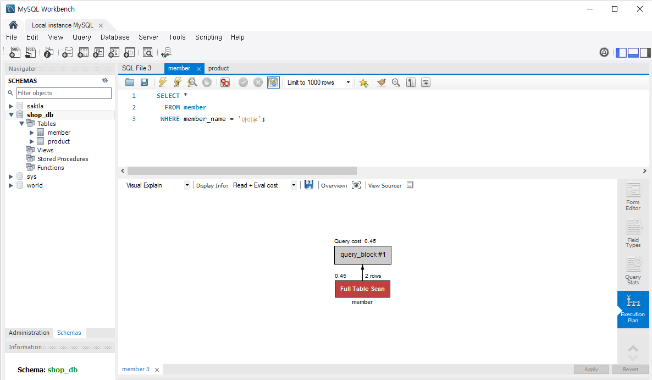Open find panel magnifier icon

click(x=396, y=82)
